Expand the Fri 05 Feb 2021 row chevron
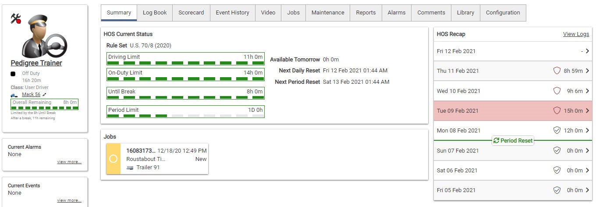The image size is (596, 207). tap(587, 190)
